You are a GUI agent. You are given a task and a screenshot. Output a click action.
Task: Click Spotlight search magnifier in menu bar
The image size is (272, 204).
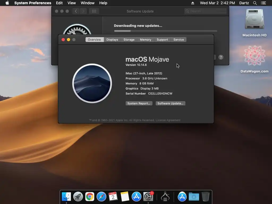(x=255, y=3)
